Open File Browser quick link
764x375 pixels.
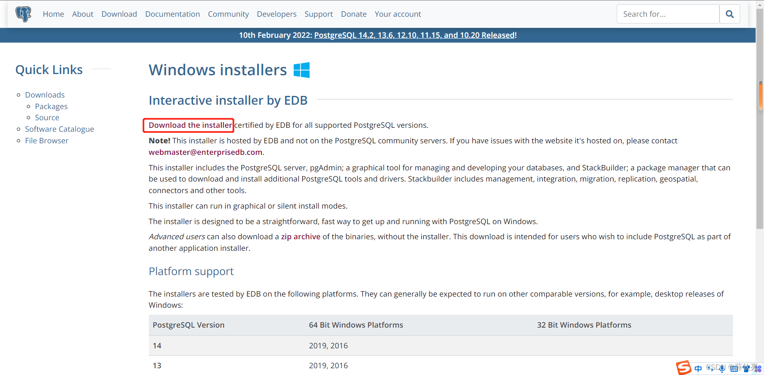click(47, 141)
